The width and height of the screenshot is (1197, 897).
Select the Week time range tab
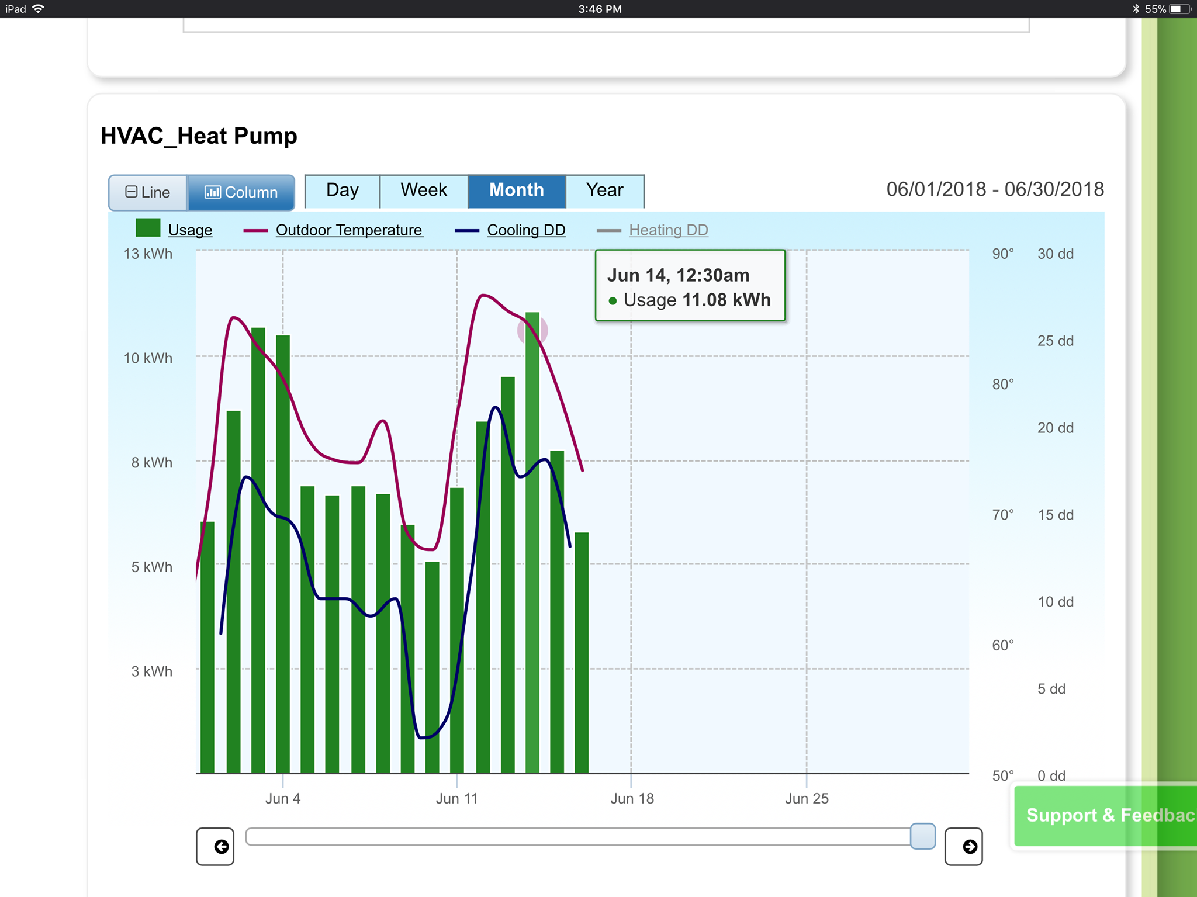click(424, 191)
